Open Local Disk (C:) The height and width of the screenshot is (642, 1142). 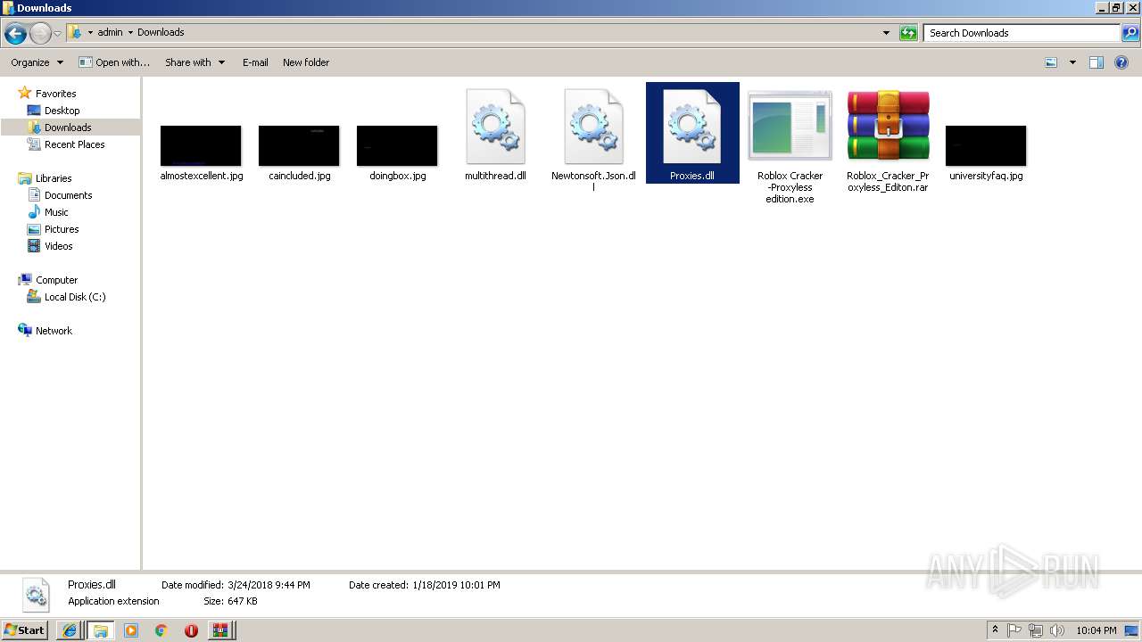(x=75, y=297)
